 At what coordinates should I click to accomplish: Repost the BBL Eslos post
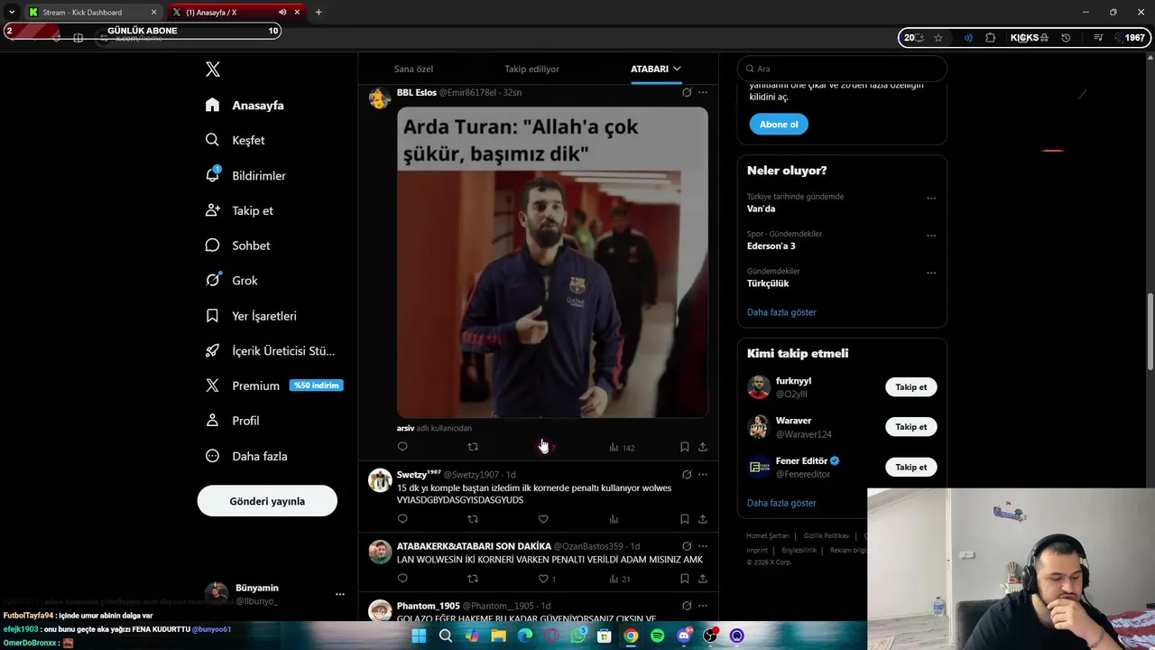(473, 447)
